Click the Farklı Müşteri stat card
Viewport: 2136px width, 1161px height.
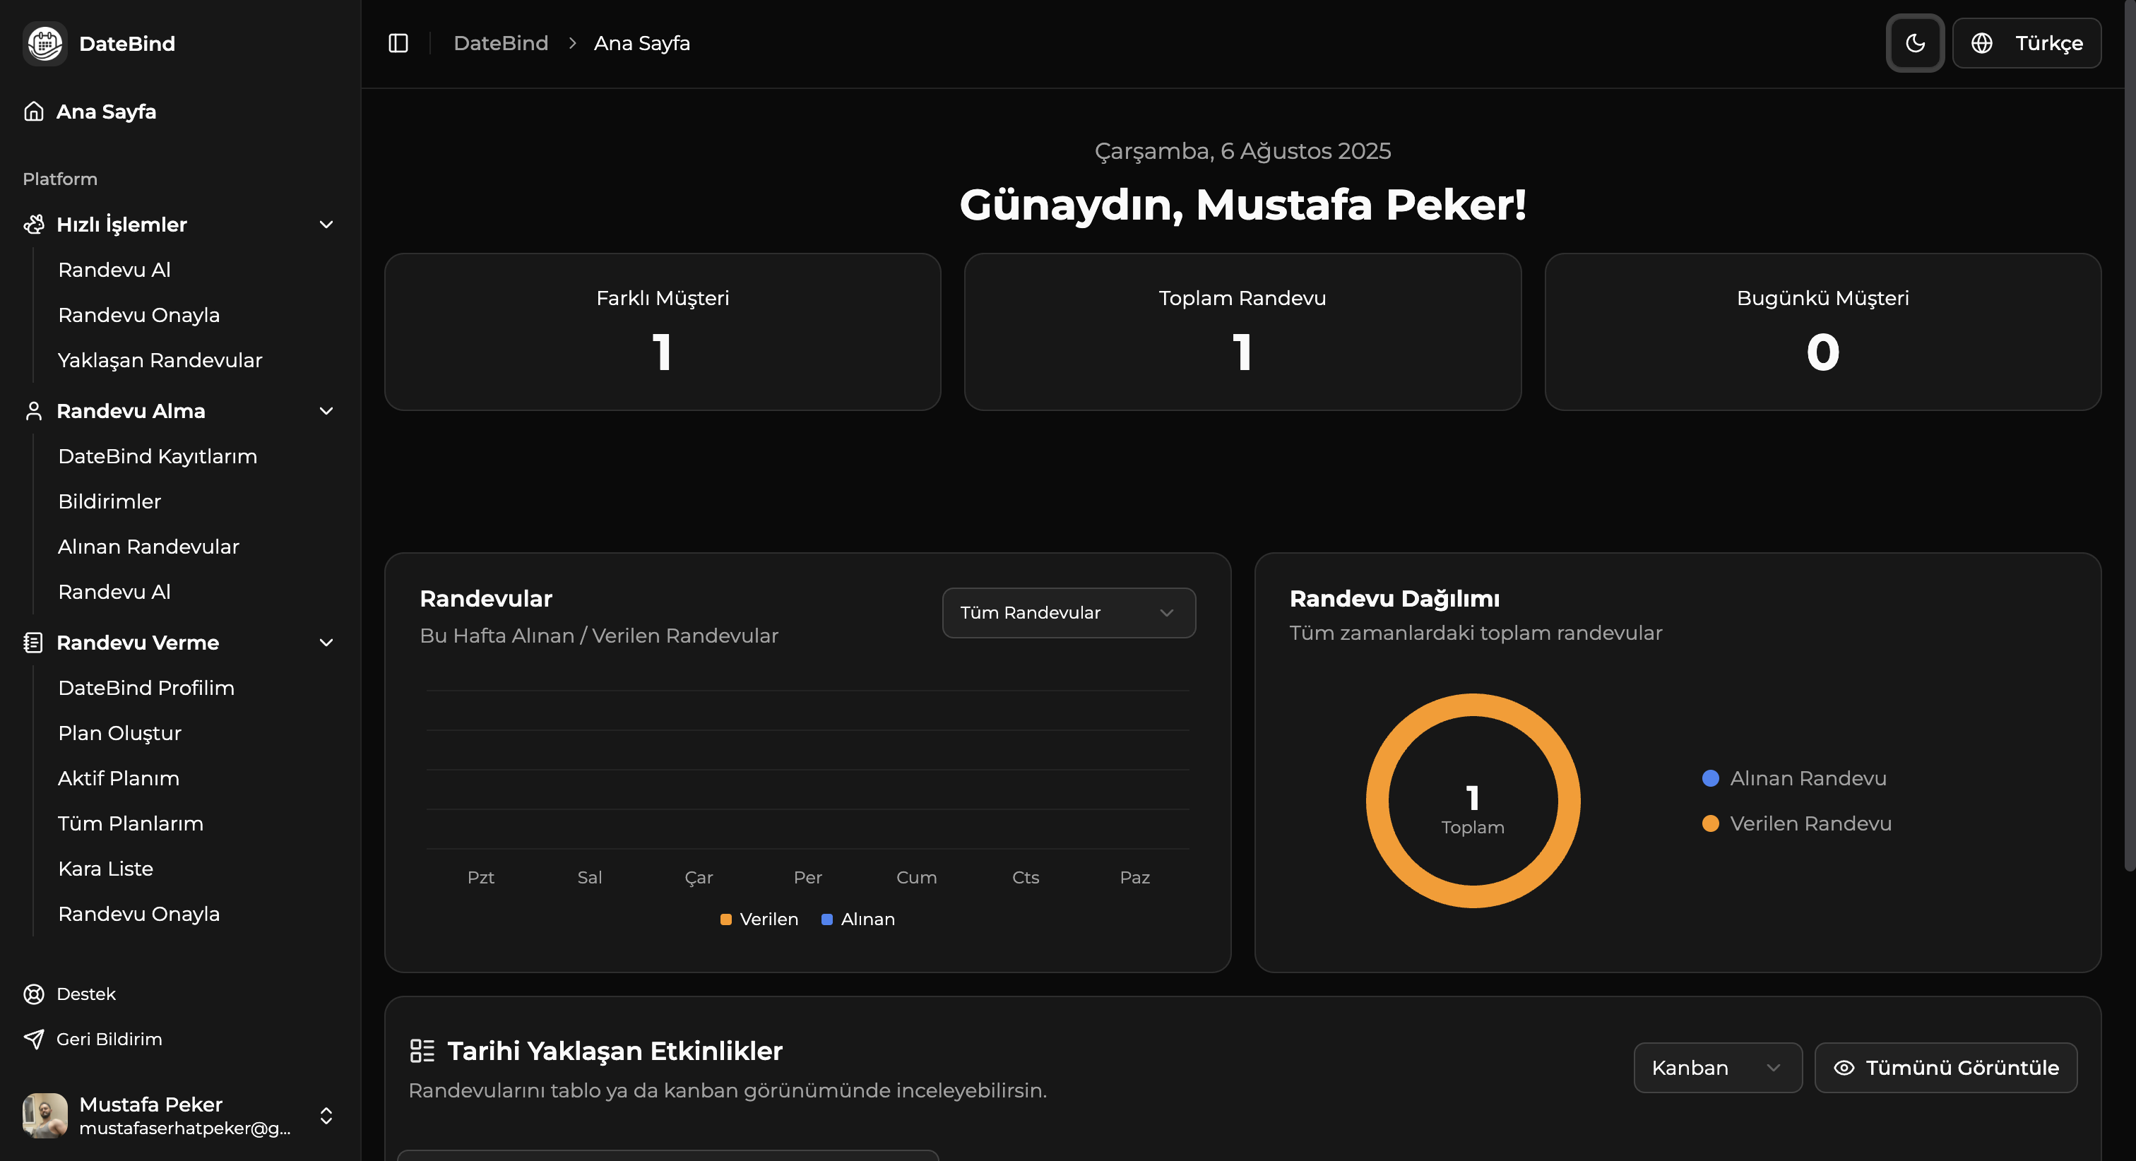pyautogui.click(x=663, y=332)
